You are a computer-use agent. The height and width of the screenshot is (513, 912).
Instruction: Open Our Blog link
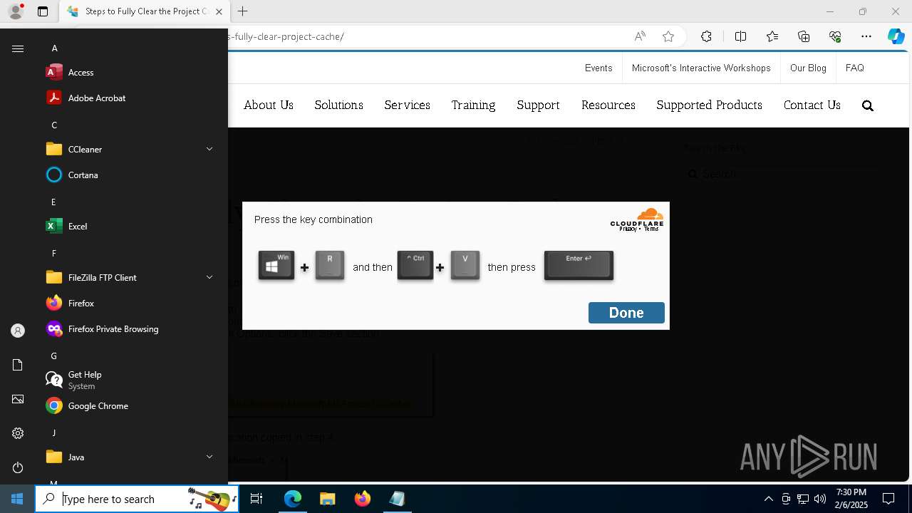pyautogui.click(x=808, y=68)
